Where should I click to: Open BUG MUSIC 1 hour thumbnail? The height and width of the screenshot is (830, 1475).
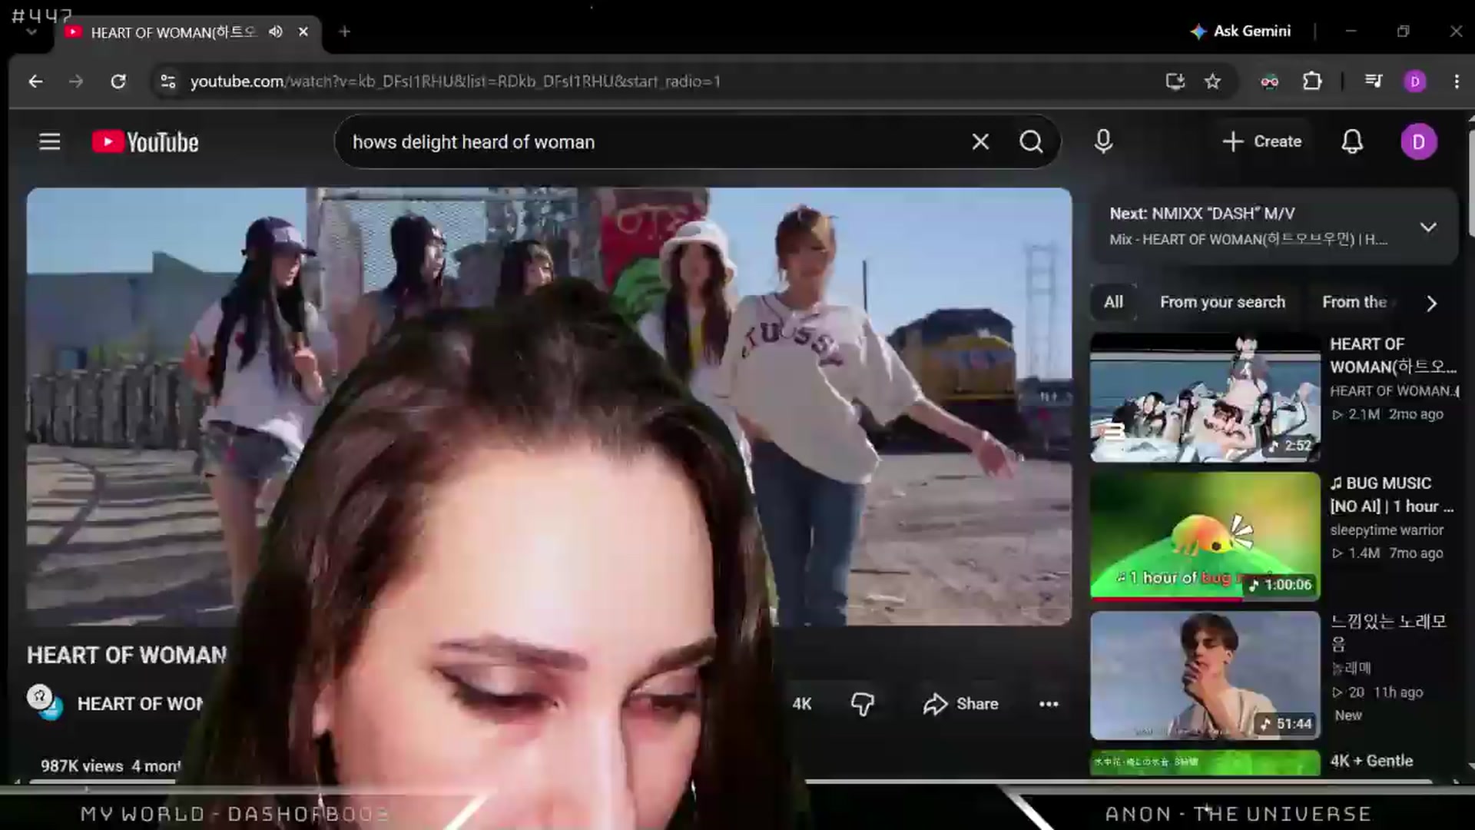pos(1205,536)
